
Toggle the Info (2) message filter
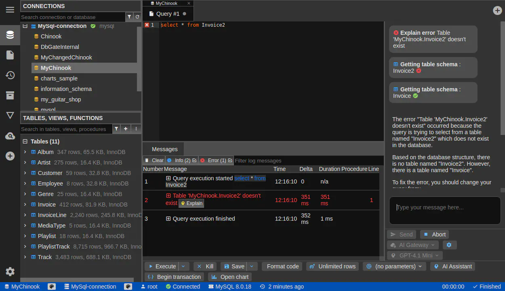point(182,160)
